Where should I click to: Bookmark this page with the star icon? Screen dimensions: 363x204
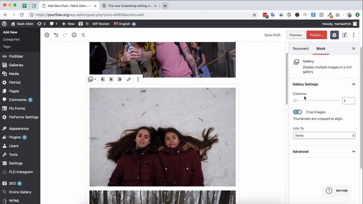coord(254,15)
